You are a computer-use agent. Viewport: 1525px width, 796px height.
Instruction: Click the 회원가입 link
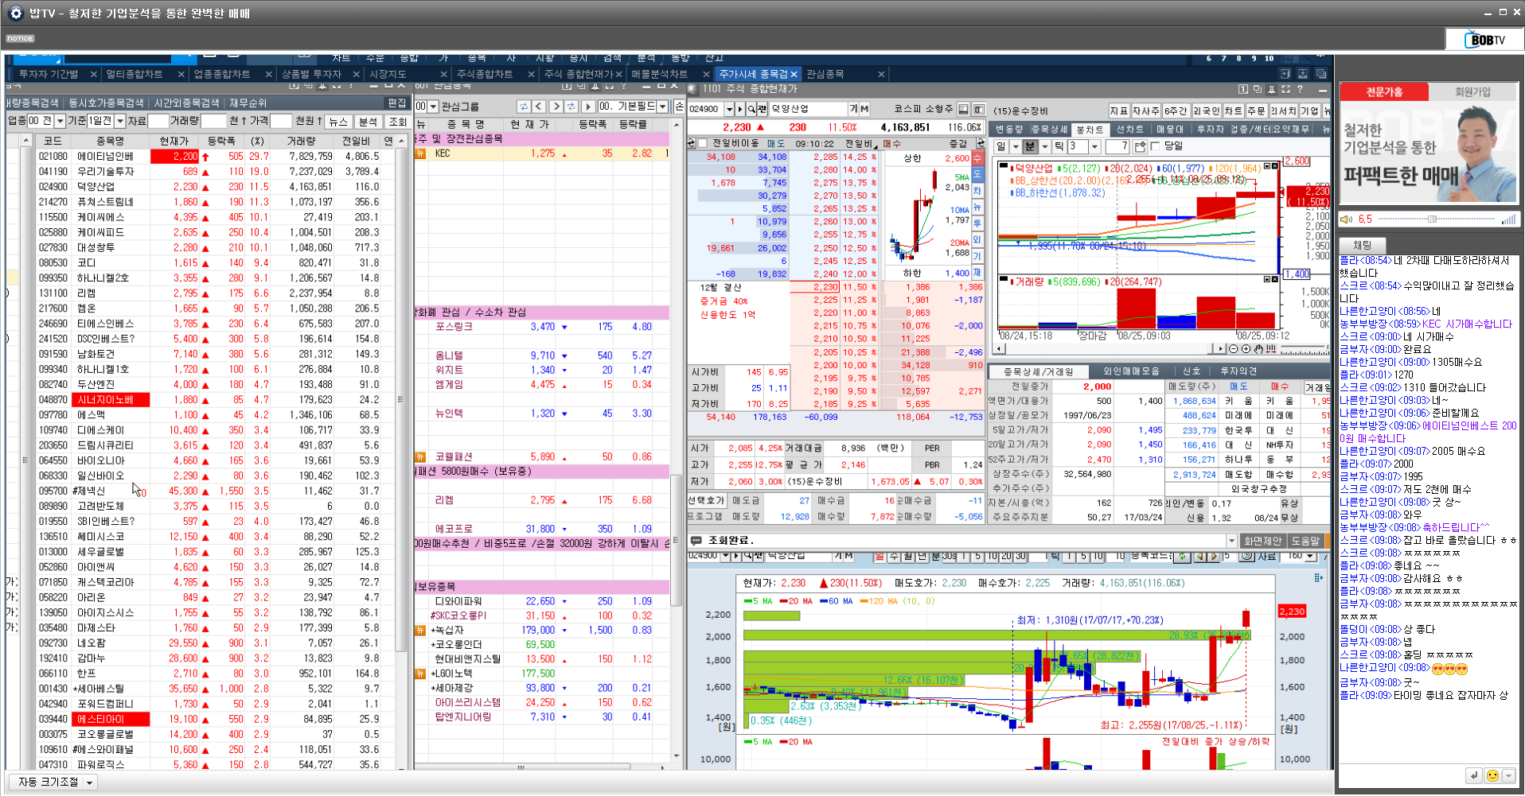point(1472,91)
